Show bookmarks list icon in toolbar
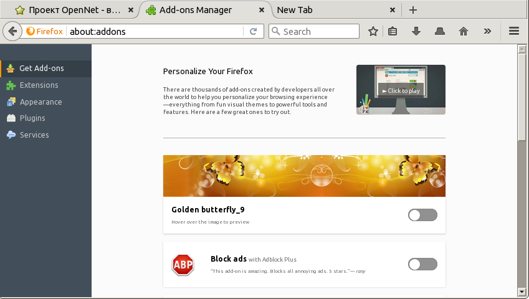 pyautogui.click(x=393, y=32)
